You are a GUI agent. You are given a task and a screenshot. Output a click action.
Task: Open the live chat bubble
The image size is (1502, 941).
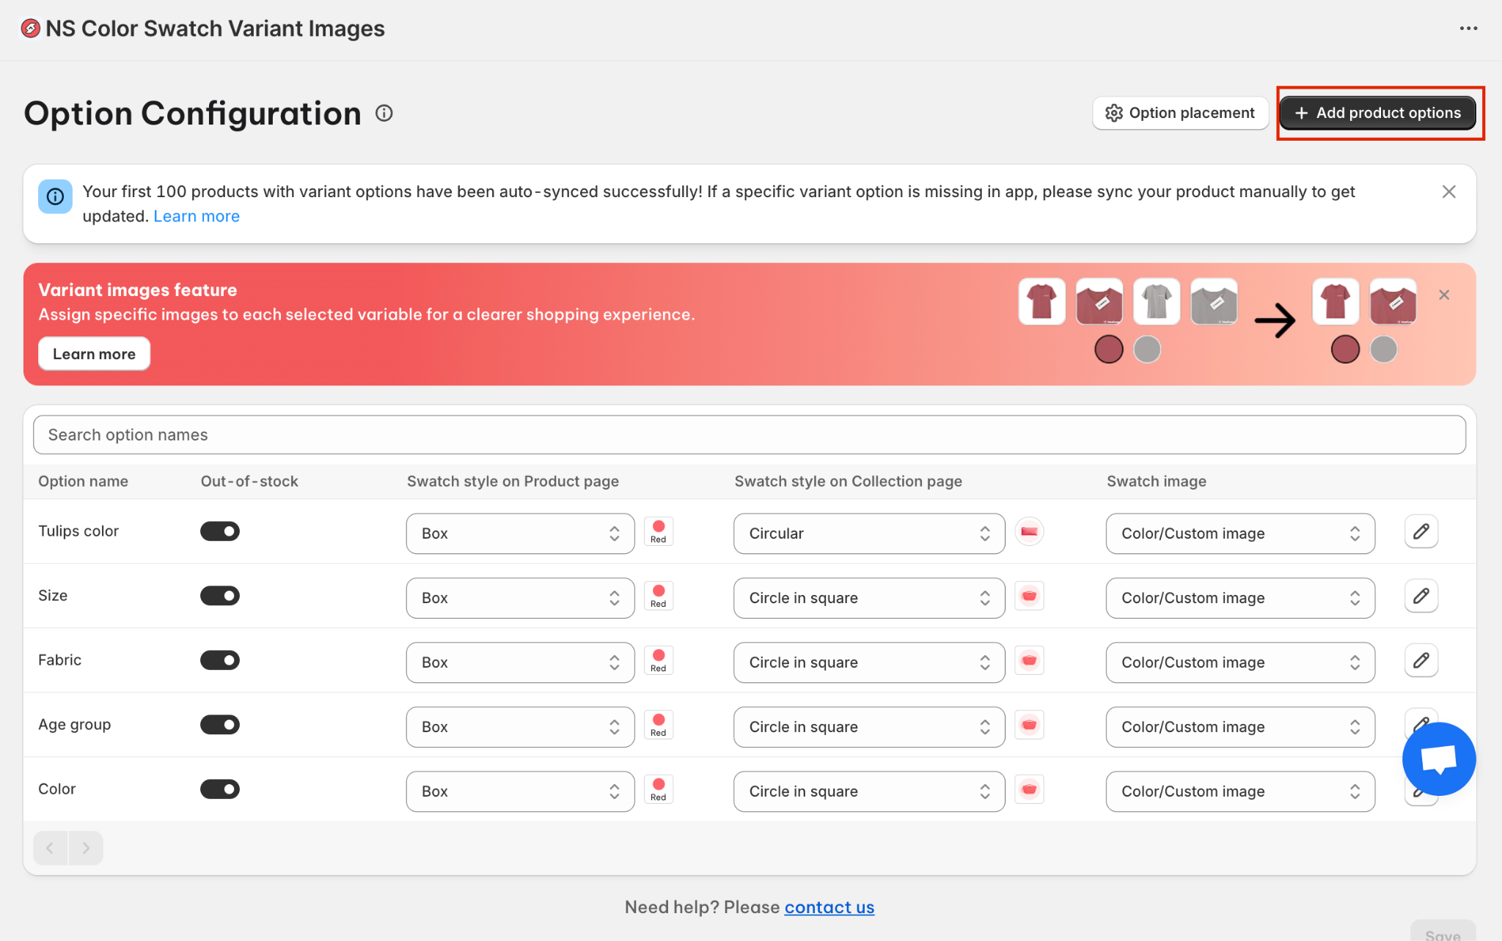1438,759
